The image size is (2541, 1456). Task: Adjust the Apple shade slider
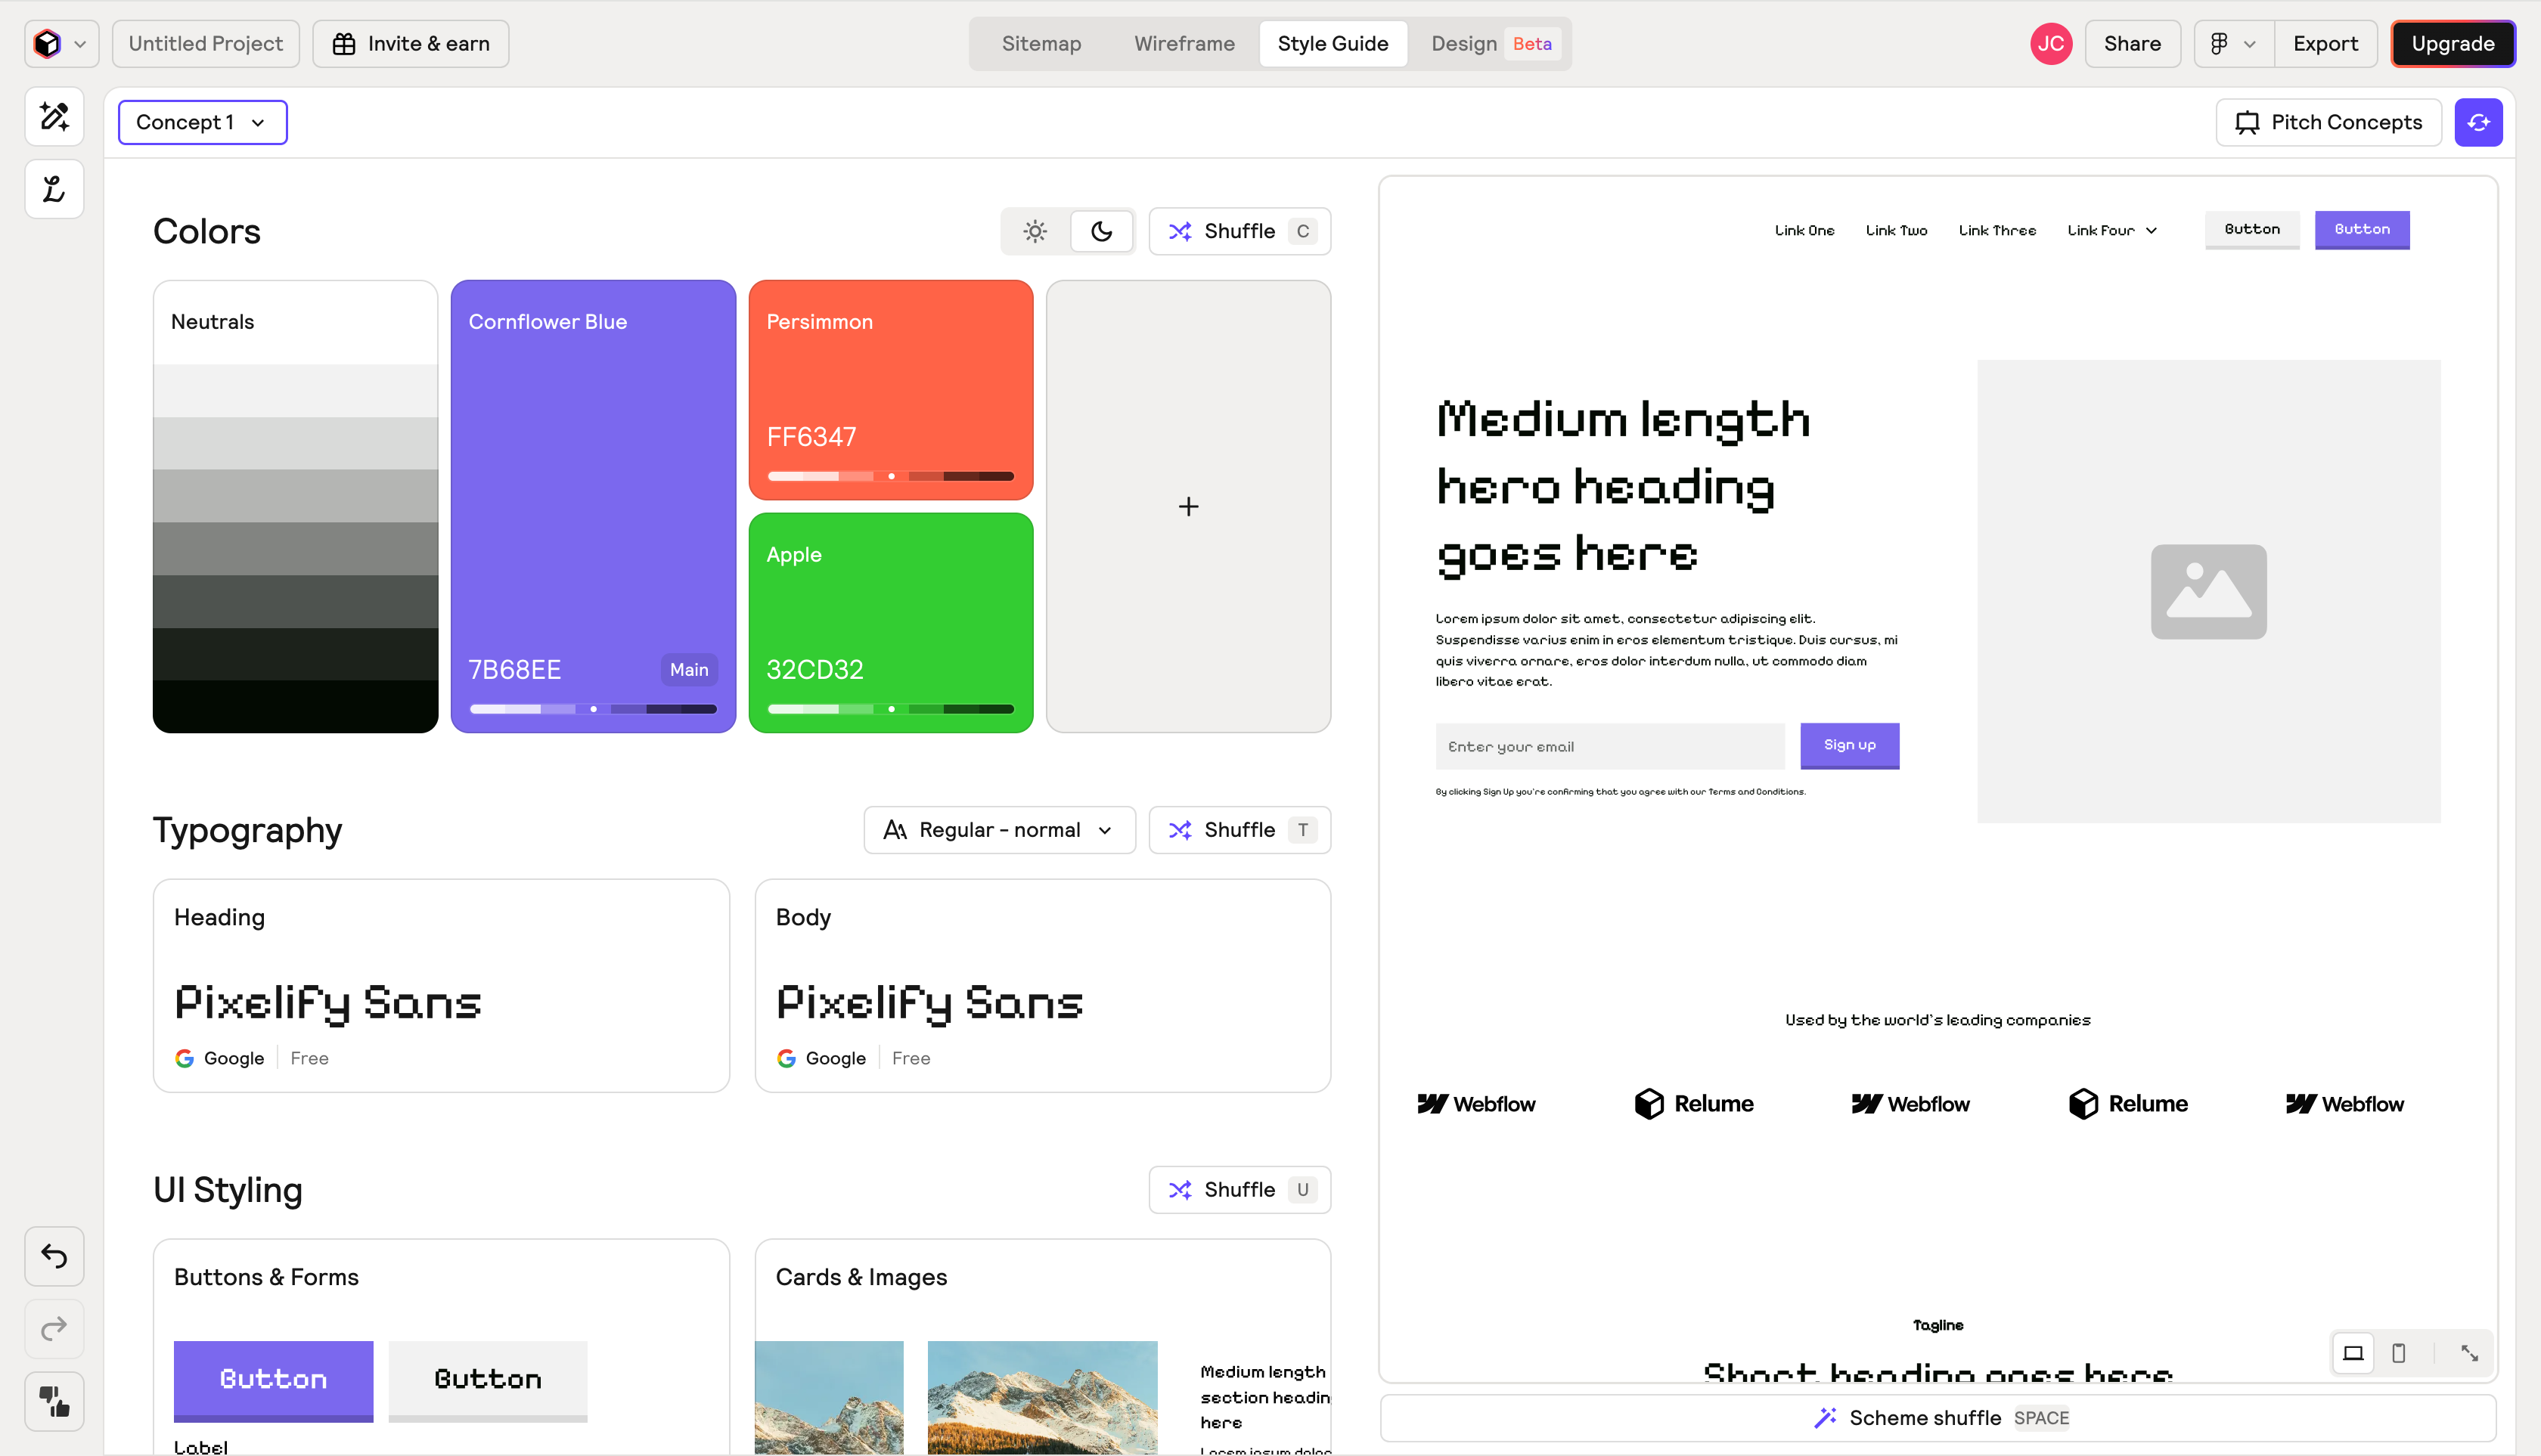point(890,709)
